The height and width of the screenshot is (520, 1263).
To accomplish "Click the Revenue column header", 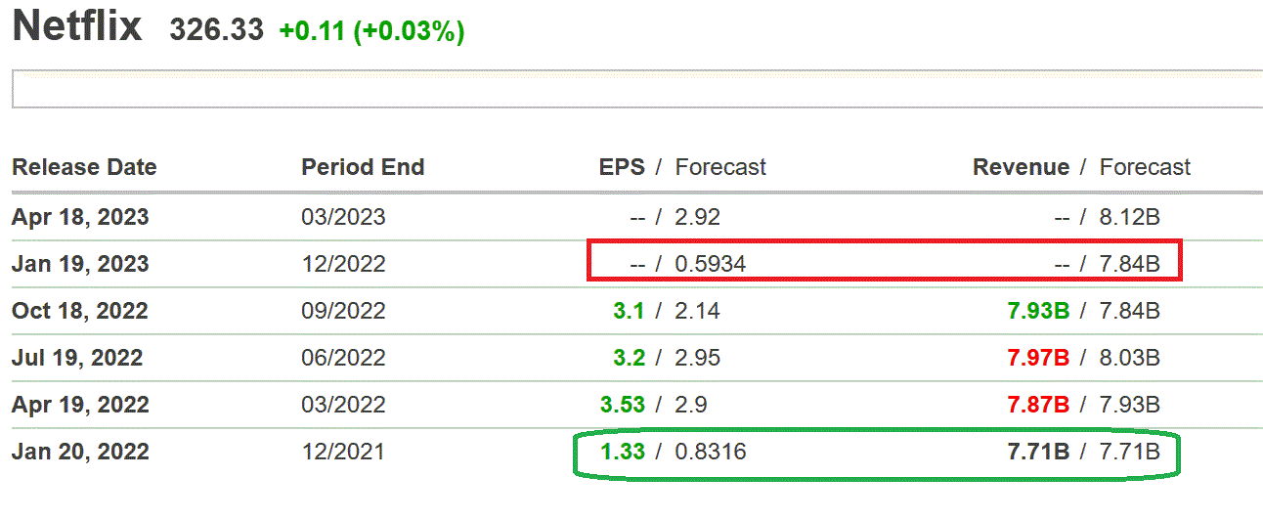I will point(1021,167).
